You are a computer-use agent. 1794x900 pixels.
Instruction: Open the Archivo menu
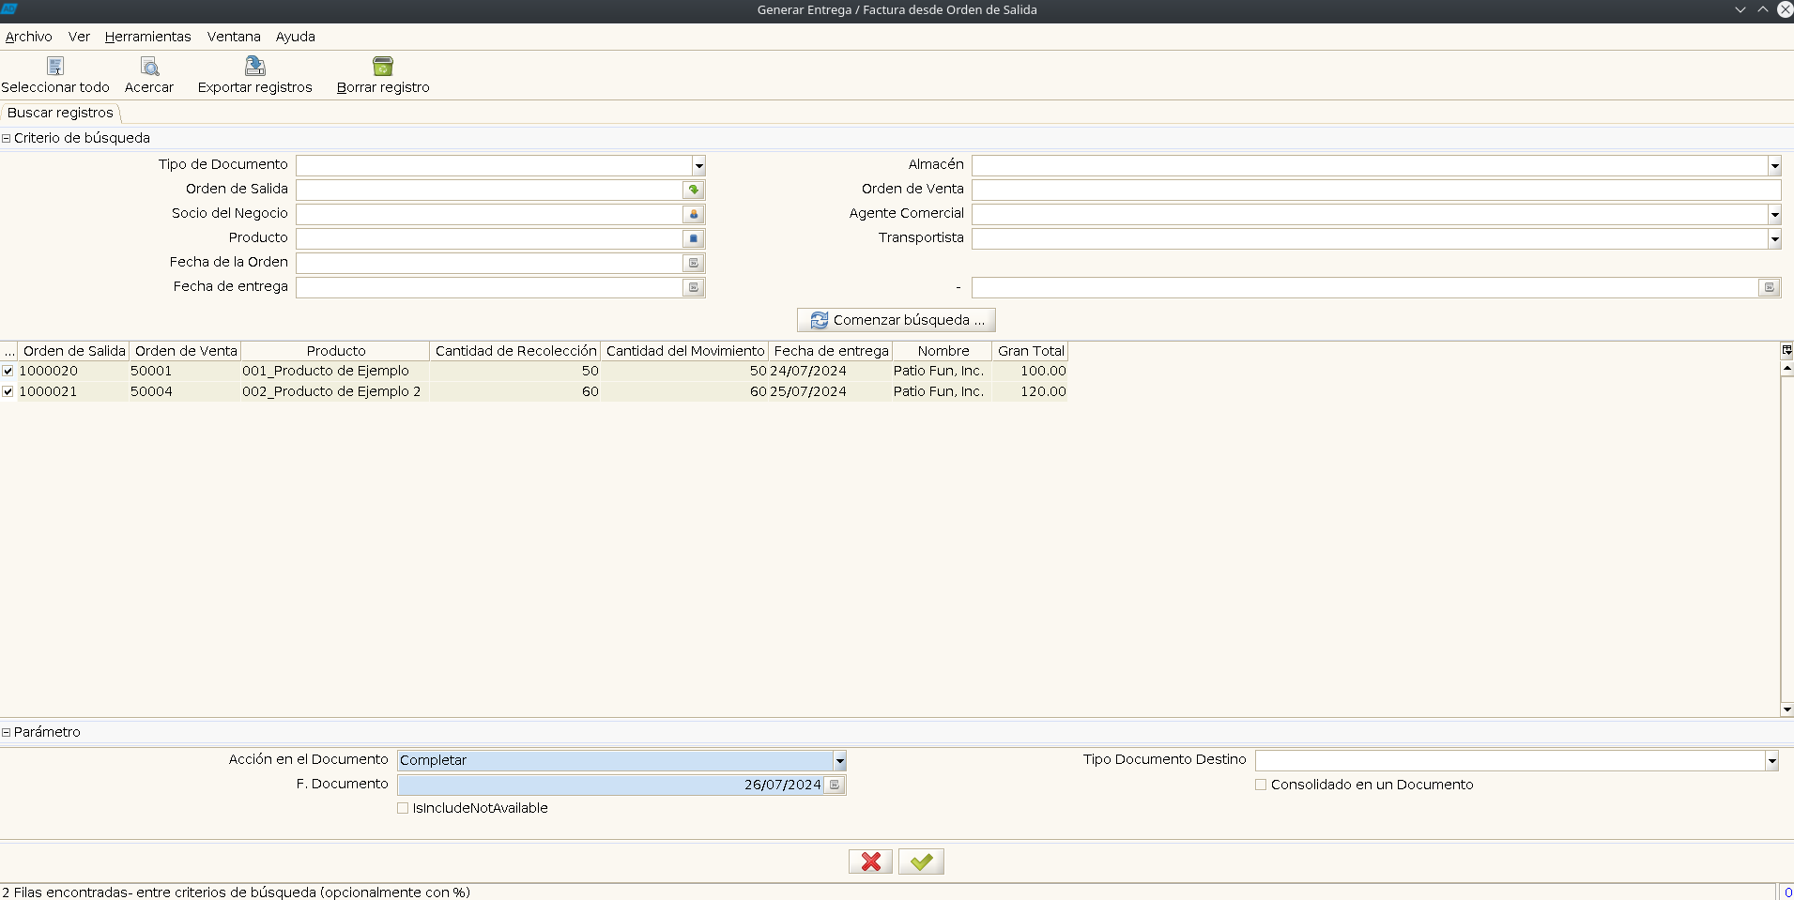(x=29, y=37)
